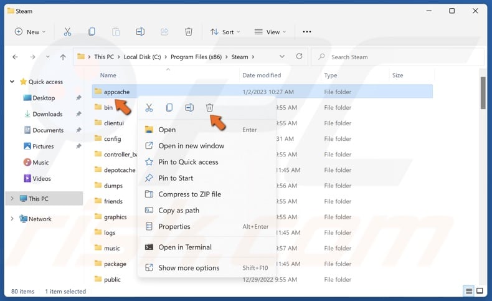Viewport: 492px width, 301px height.
Task: Click Local Disk (C:) in the breadcrumb
Action: point(142,57)
